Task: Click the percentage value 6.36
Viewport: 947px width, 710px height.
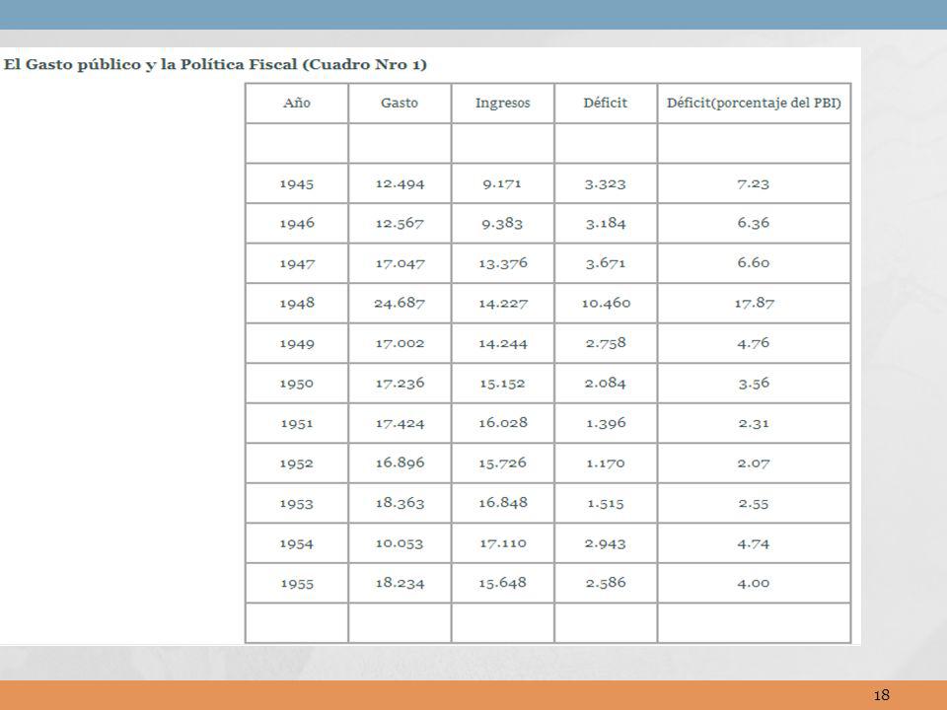Action: 753,223
